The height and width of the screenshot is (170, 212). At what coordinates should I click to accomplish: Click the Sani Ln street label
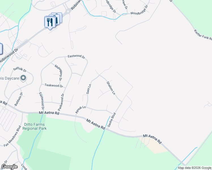coord(89,89)
